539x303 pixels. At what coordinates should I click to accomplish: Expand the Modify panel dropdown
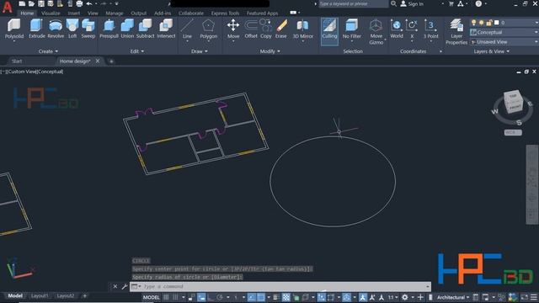click(269, 51)
